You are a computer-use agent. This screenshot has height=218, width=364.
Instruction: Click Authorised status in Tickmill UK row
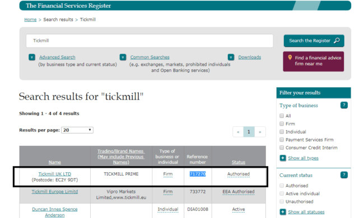point(239,174)
